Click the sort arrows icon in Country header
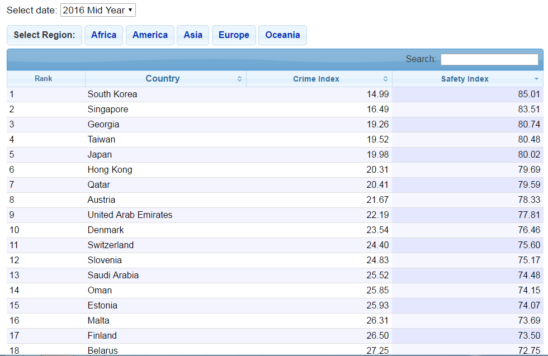The height and width of the screenshot is (356, 548). (x=240, y=79)
